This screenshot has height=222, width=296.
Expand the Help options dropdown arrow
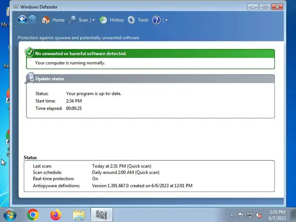166,20
